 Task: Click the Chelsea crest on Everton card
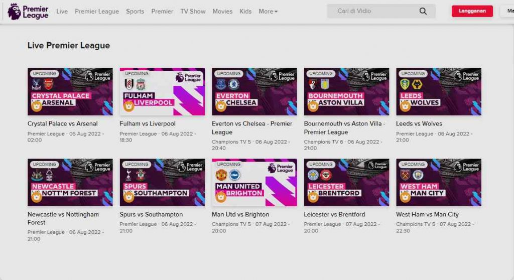click(233, 85)
